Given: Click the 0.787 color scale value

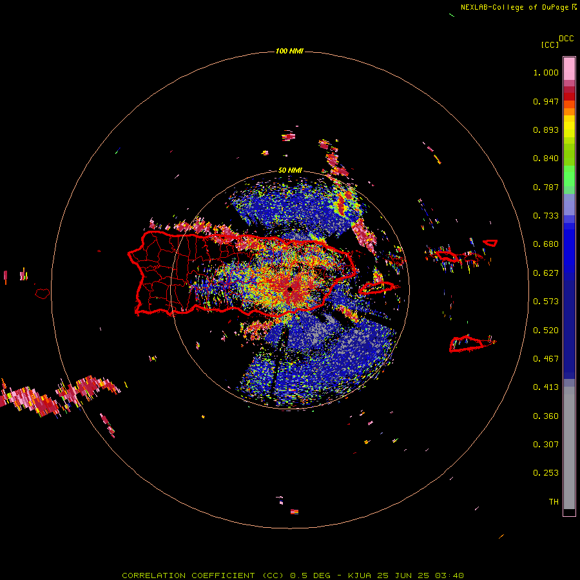Looking at the screenshot, I should pos(546,187).
